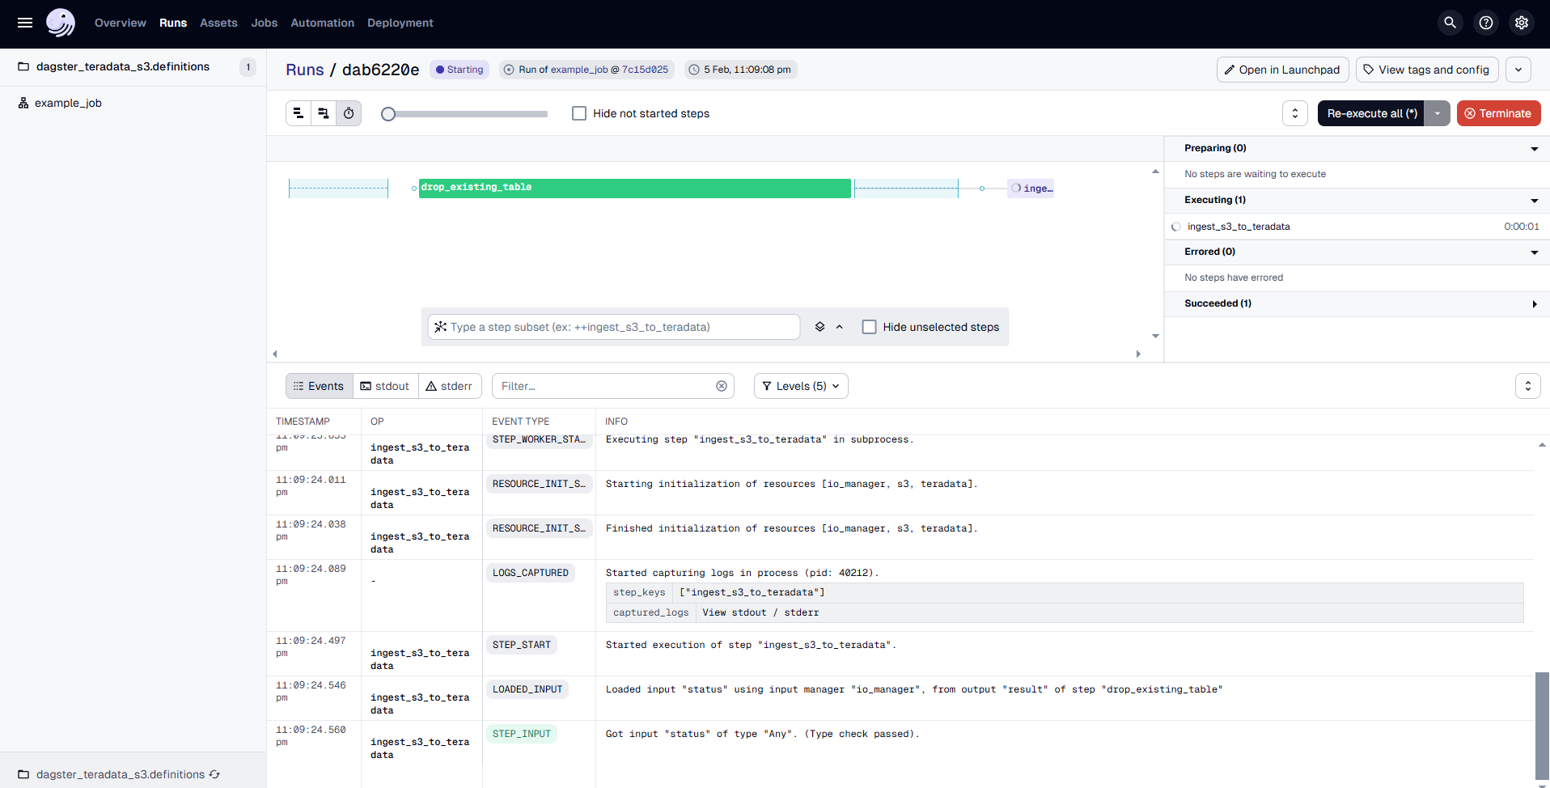Click the Gantt zoom slider handle
The width and height of the screenshot is (1550, 788).
pos(388,114)
